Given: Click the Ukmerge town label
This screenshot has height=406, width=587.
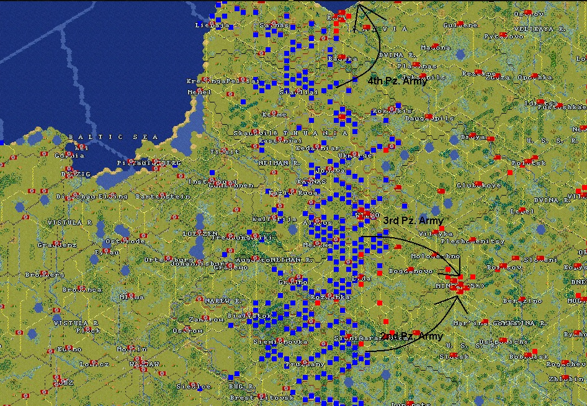Looking at the screenshot, I should coord(355,155).
